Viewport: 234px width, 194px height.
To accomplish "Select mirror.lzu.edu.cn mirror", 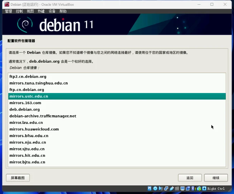I will [x=117, y=122].
